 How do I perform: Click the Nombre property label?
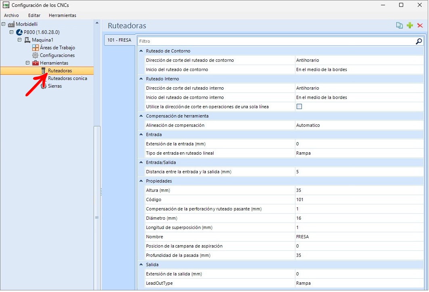[x=154, y=237]
